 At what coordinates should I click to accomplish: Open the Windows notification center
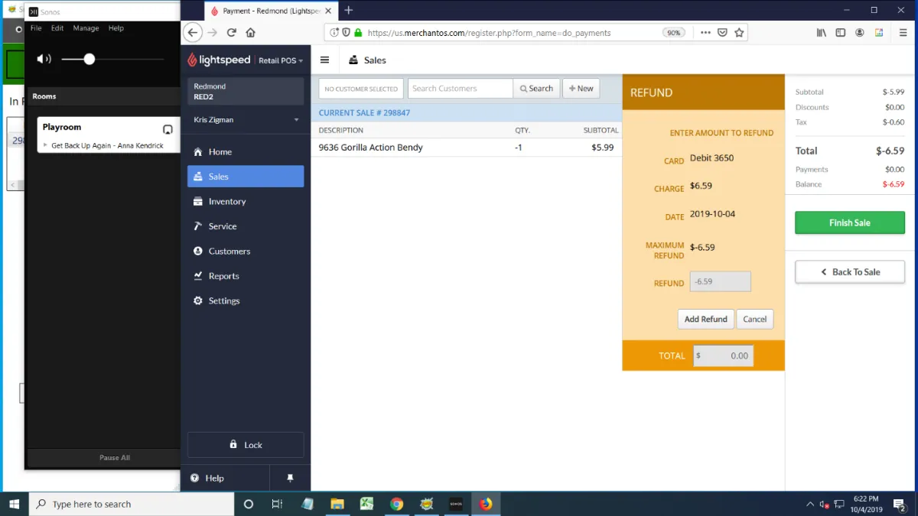coord(900,504)
